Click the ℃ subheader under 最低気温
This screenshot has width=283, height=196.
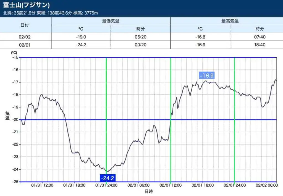[x=81, y=29]
